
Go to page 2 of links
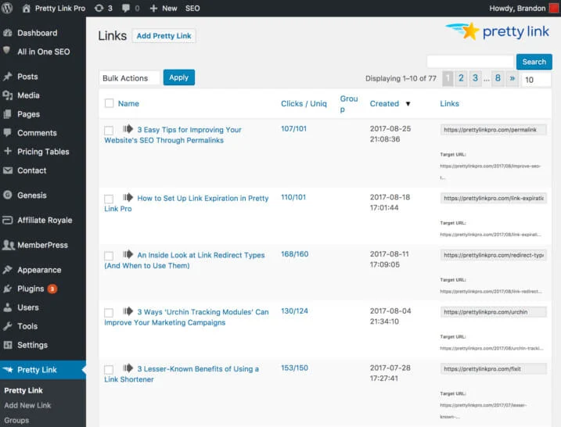[461, 78]
